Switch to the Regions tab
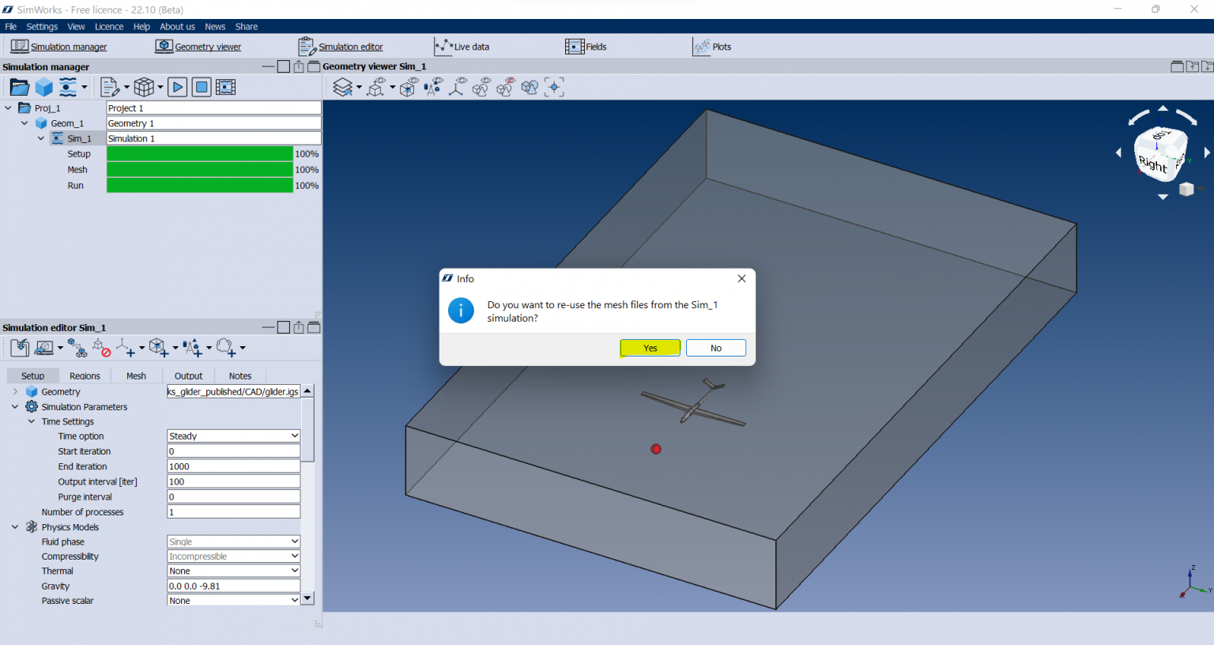The width and height of the screenshot is (1214, 645). 85,376
